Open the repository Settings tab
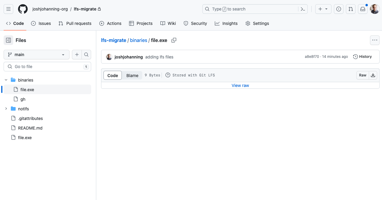382x200 pixels. coord(257,23)
